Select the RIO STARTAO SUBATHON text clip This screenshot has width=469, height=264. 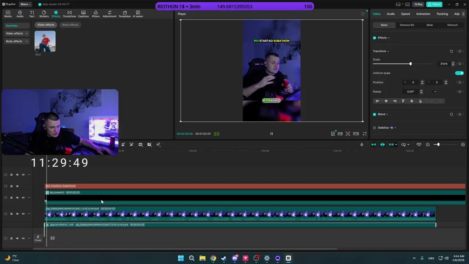click(255, 186)
